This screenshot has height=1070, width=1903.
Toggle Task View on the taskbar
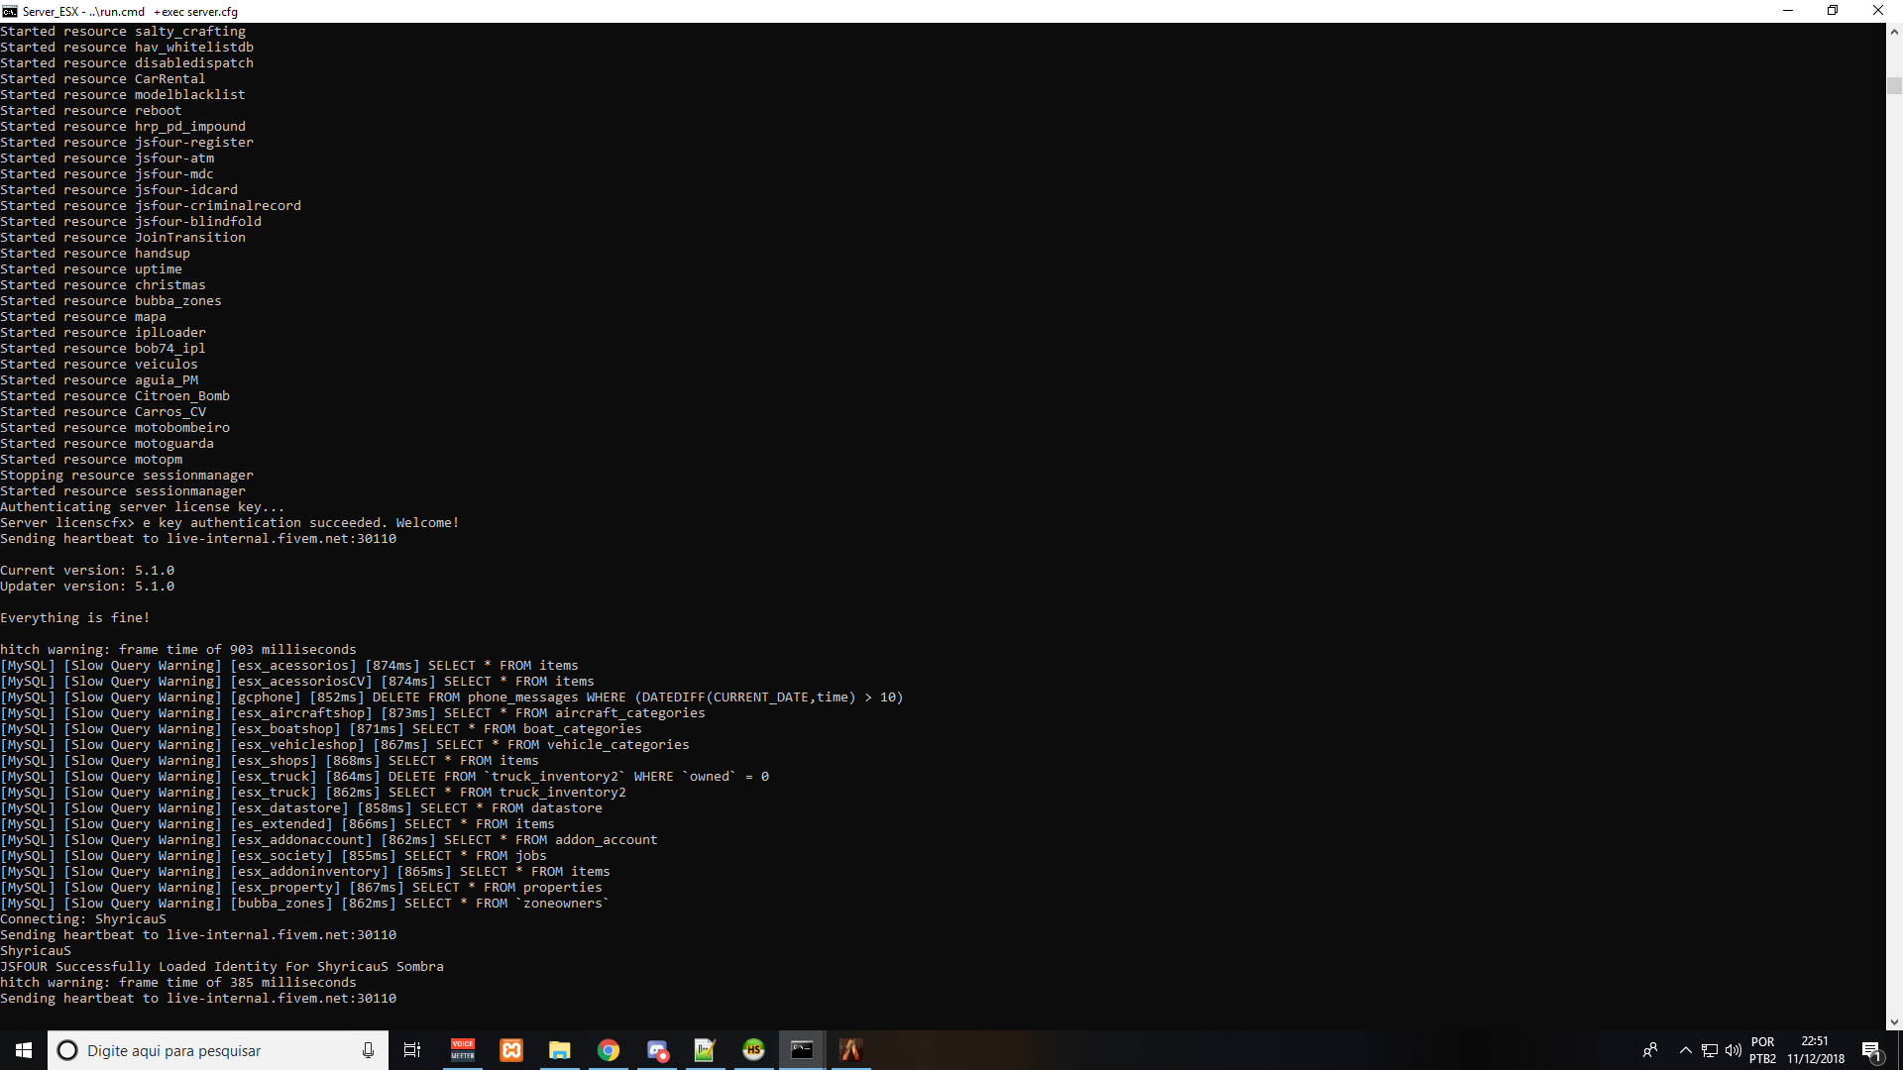click(x=412, y=1049)
